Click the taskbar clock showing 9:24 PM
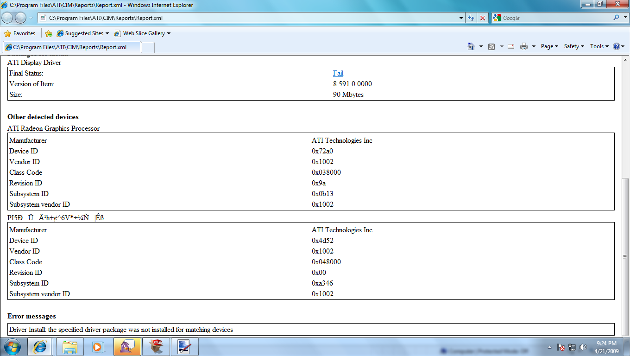The width and height of the screenshot is (630, 356). 606,347
